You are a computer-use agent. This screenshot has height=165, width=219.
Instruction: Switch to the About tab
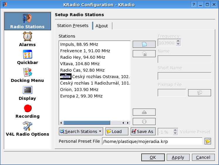click(102, 26)
